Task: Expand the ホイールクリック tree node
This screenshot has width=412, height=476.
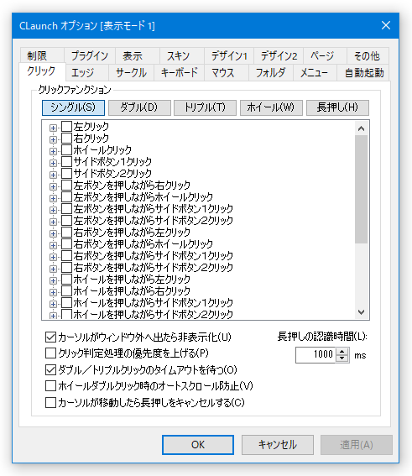Action: pyautogui.click(x=53, y=151)
